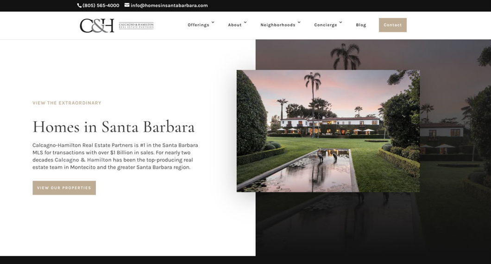The height and width of the screenshot is (264, 491).
Task: Click the Calcagno-Hamilton description paragraph
Action: [115, 156]
